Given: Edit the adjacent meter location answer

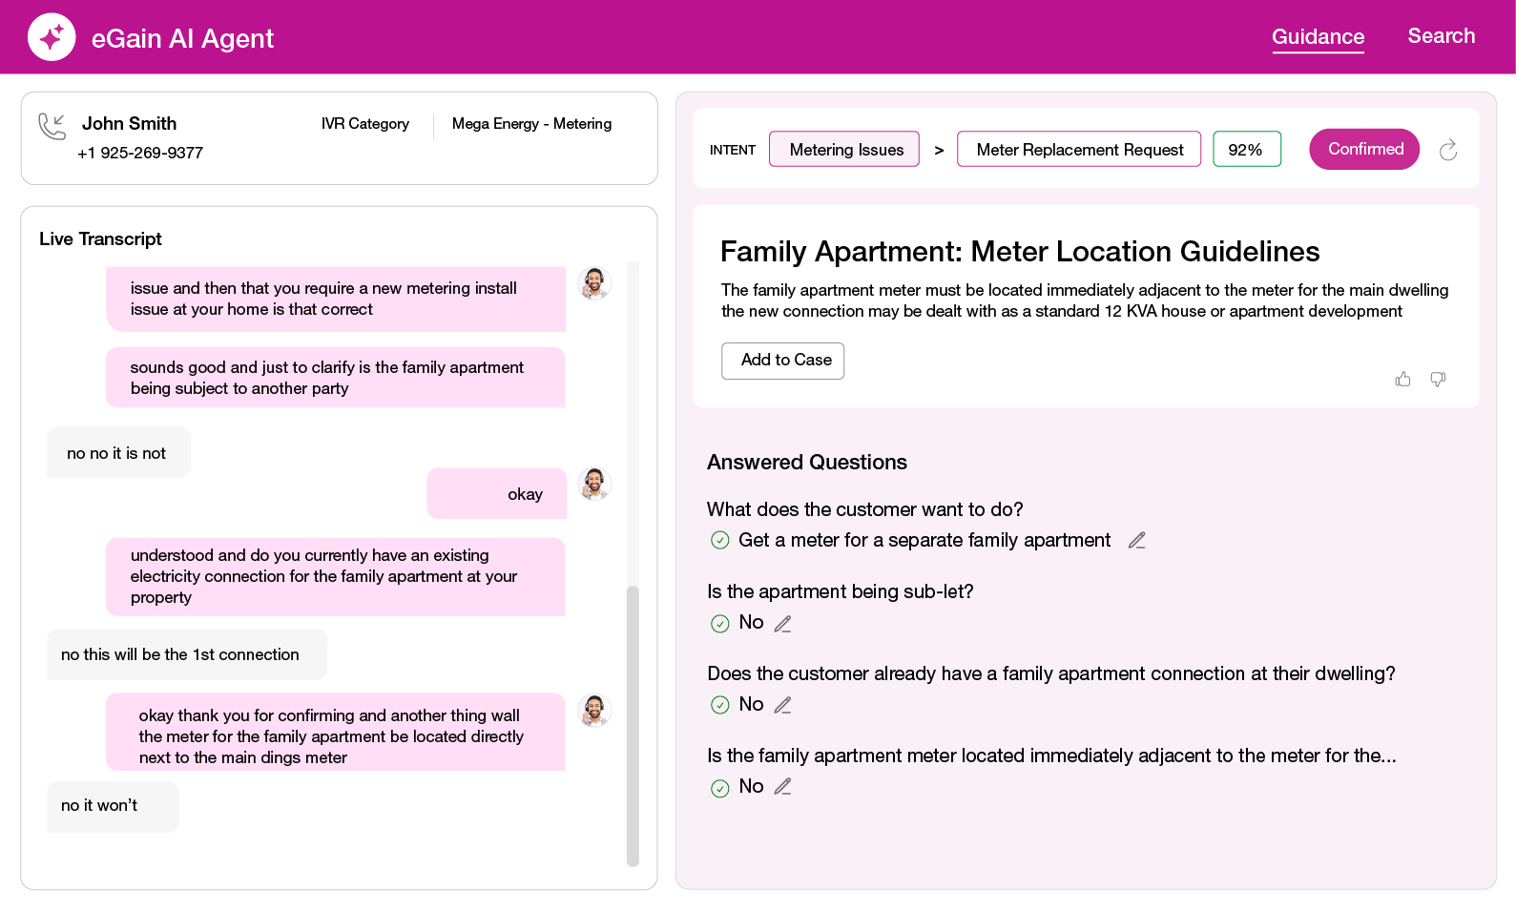Looking at the screenshot, I should (782, 787).
